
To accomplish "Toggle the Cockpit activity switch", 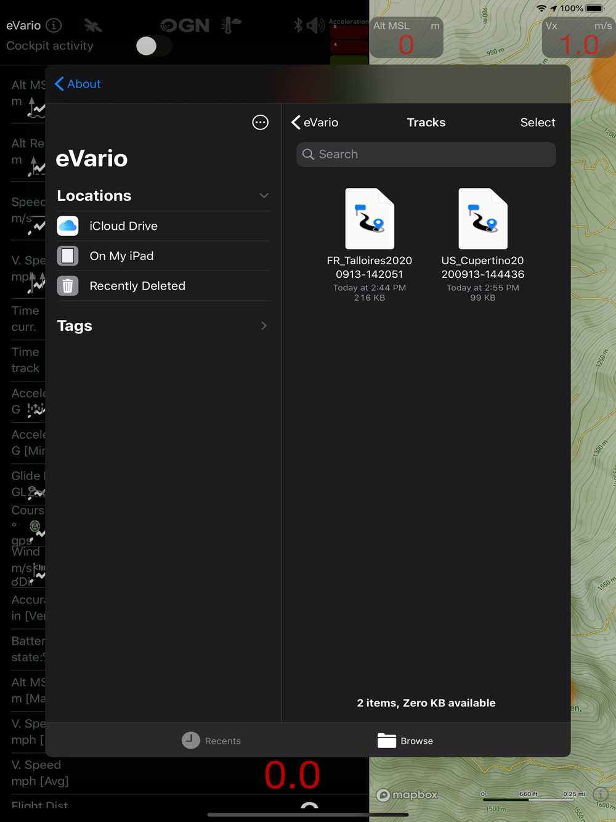I will point(153,46).
